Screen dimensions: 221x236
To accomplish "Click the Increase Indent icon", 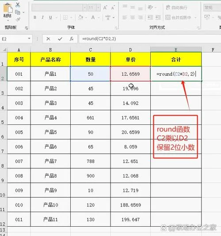I will tap(158, 17).
